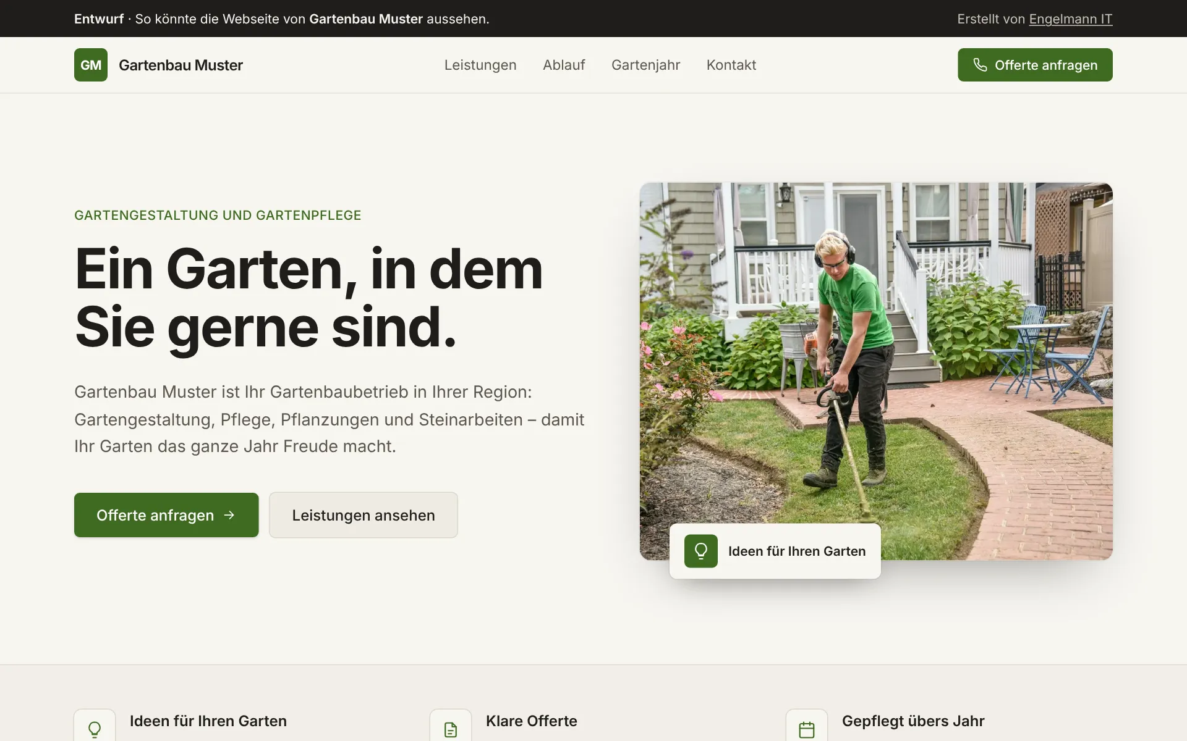Click the headline Ein Garten, in dem Sie gerne sind.
This screenshot has width=1187, height=741.
point(308,298)
